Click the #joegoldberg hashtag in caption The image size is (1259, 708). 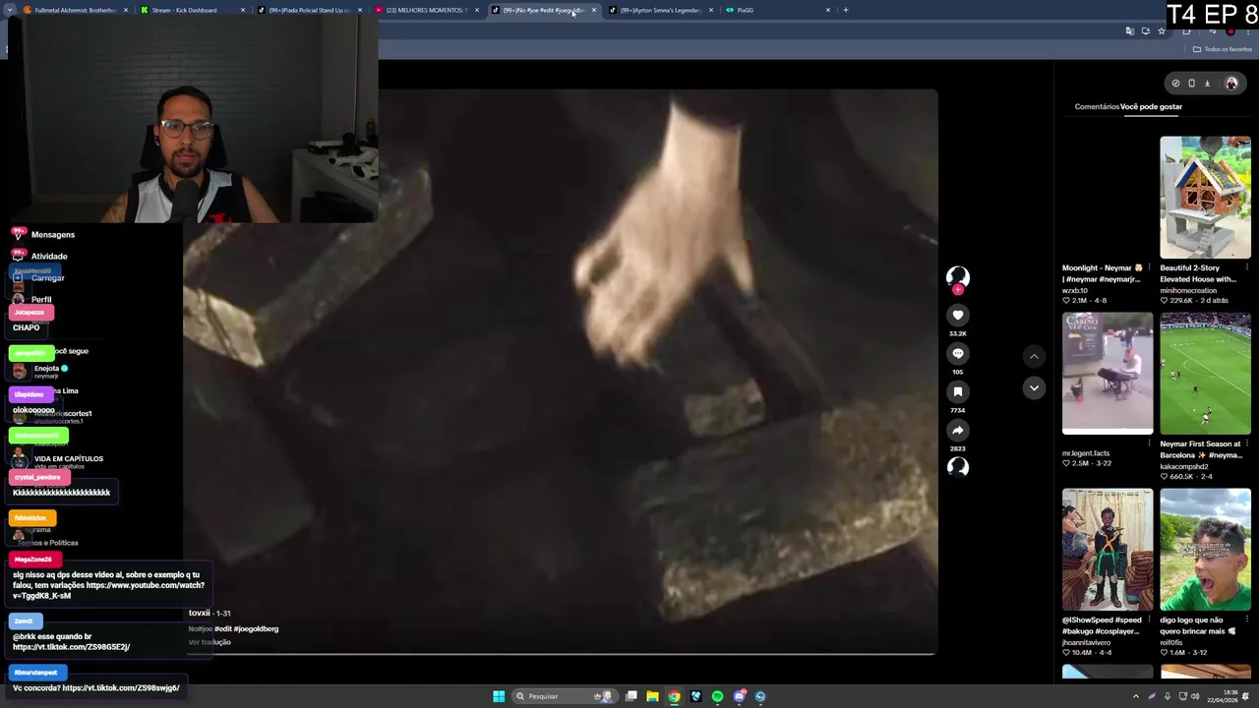pos(256,629)
